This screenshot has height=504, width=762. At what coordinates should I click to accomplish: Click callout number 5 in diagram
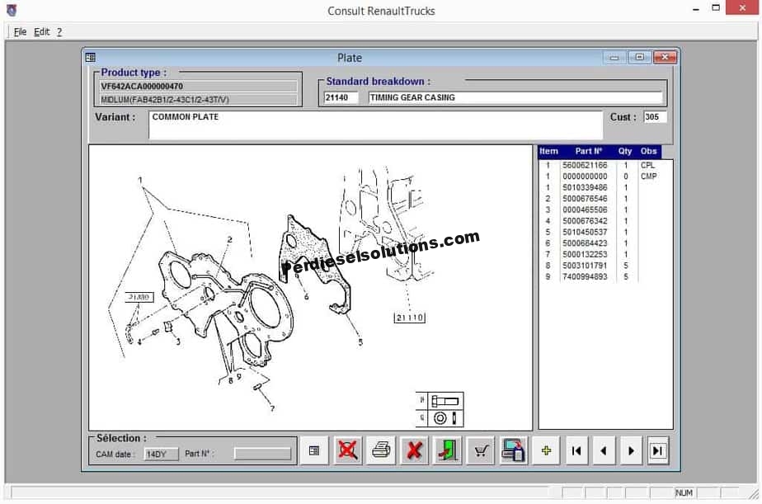click(x=360, y=342)
